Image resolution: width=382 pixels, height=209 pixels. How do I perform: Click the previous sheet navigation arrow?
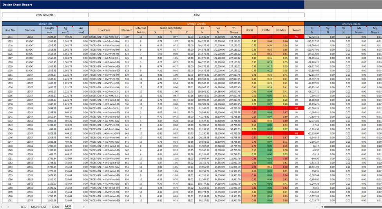[x=3, y=206]
